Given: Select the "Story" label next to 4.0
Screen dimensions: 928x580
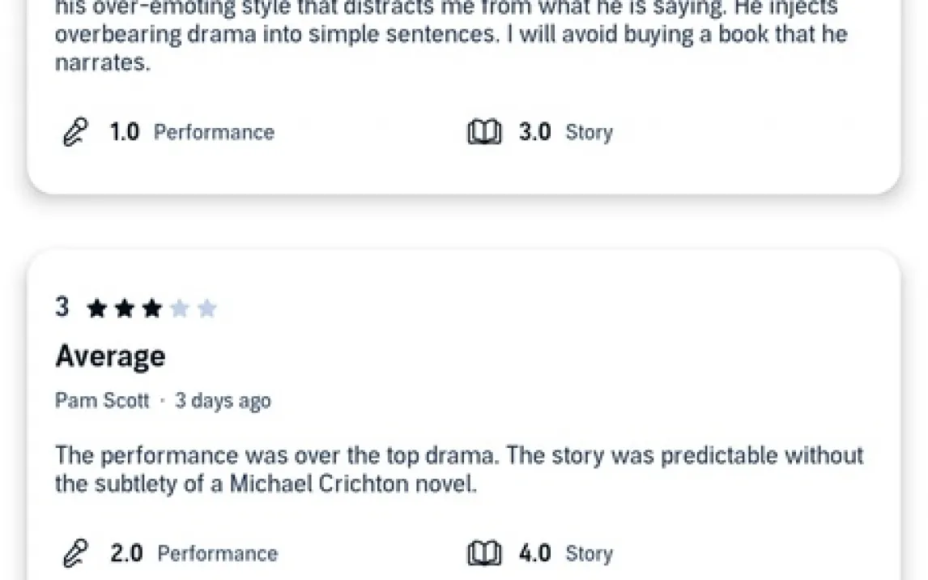Looking at the screenshot, I should [589, 553].
